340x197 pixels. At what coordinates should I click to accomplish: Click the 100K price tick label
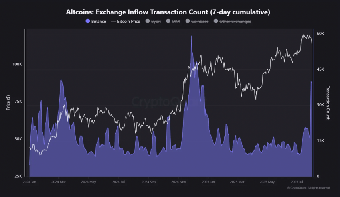[x=17, y=64]
